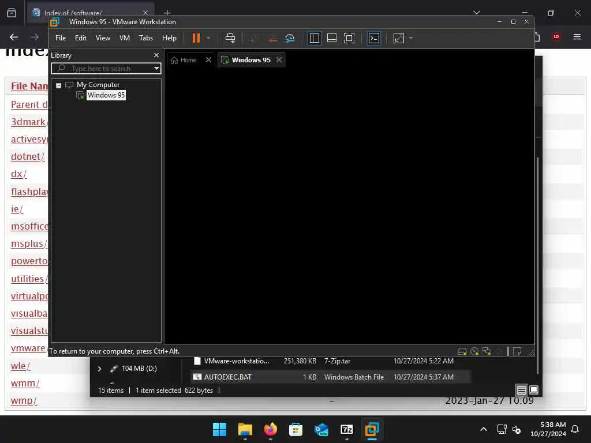Open 7-Zip from the taskbar

tap(346, 429)
